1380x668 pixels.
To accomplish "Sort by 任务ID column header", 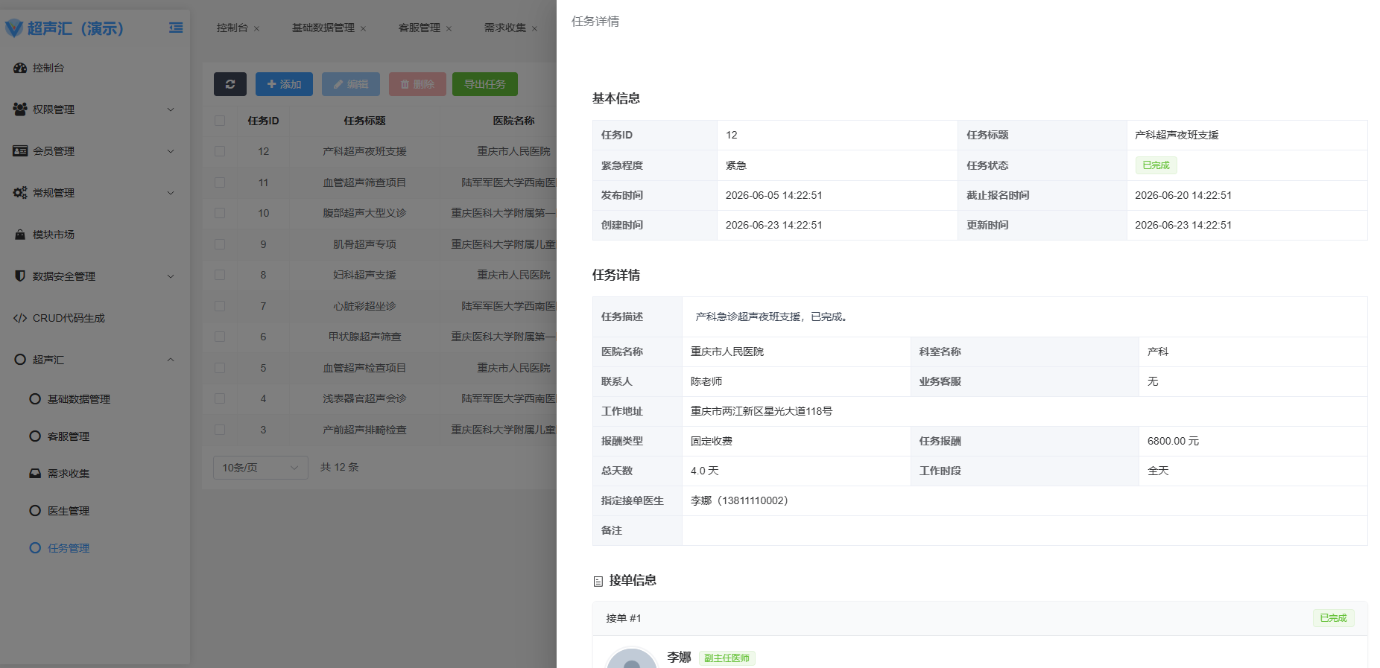I will tap(263, 121).
